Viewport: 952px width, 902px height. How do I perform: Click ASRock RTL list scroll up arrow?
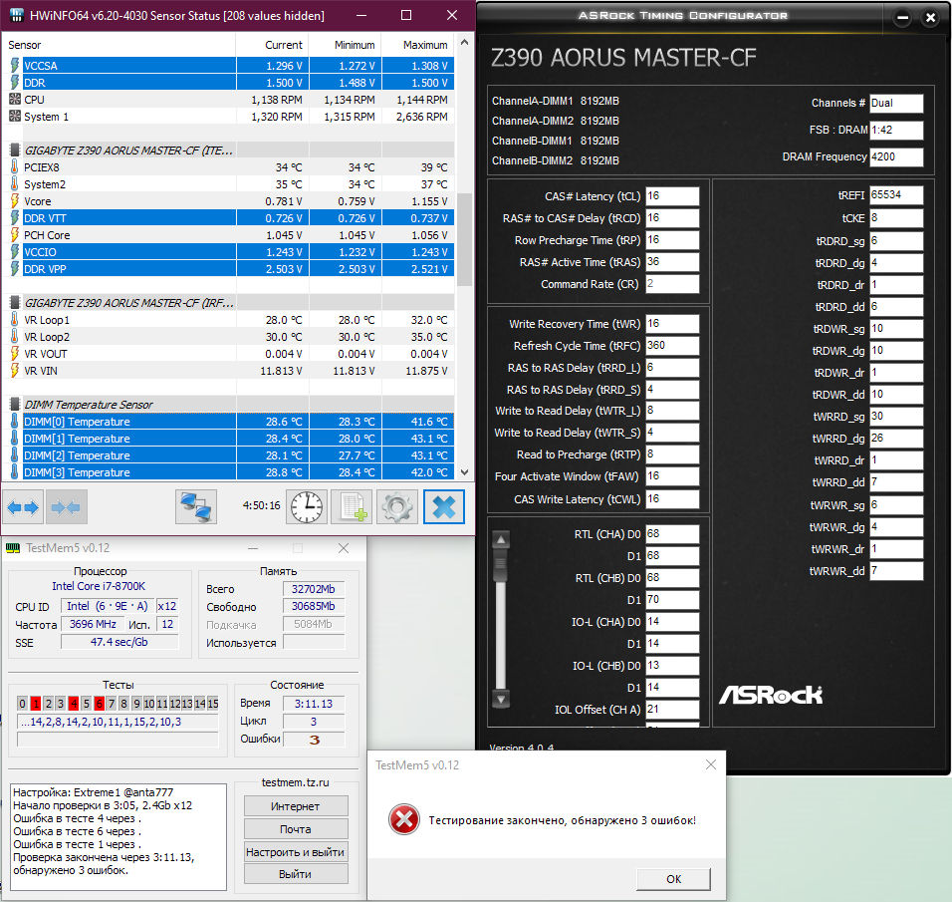(x=501, y=539)
